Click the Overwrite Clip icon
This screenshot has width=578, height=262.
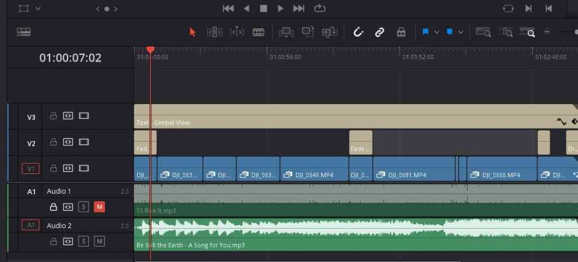pos(308,32)
